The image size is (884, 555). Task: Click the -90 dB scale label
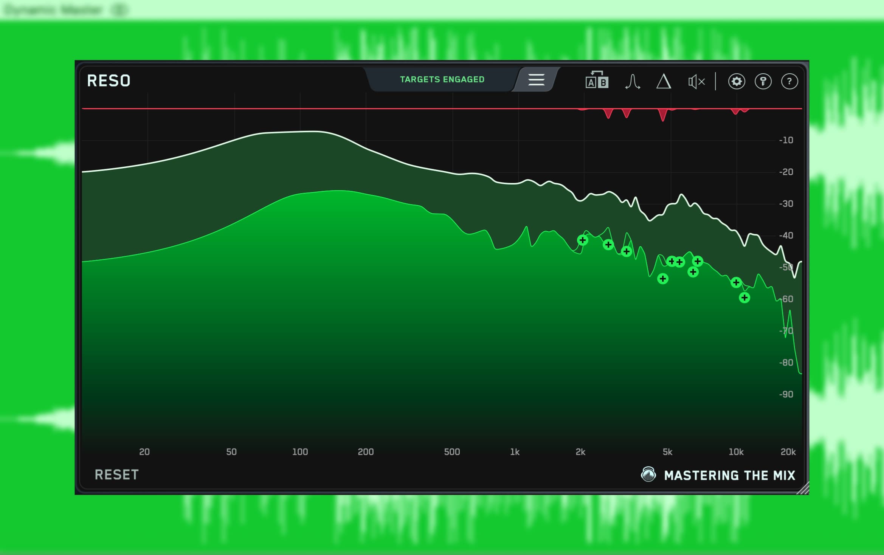[x=786, y=394]
